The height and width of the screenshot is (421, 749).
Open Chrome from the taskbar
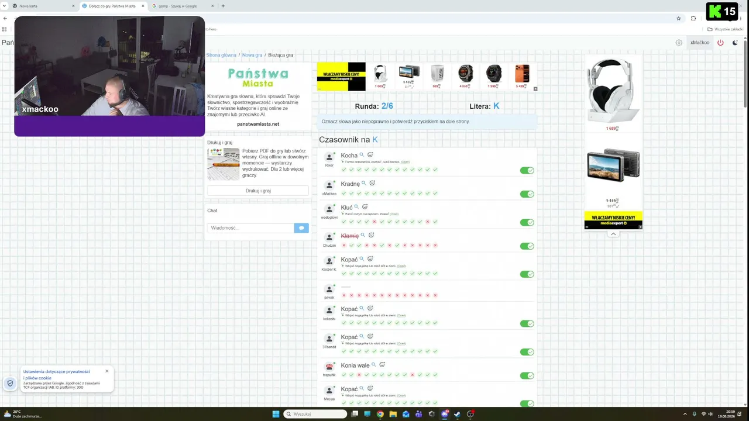pyautogui.click(x=380, y=414)
